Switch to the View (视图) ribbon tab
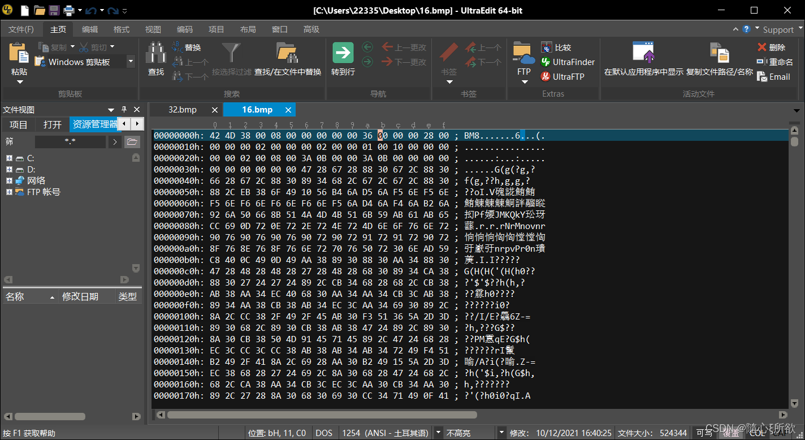This screenshot has height=440, width=805. pos(153,29)
